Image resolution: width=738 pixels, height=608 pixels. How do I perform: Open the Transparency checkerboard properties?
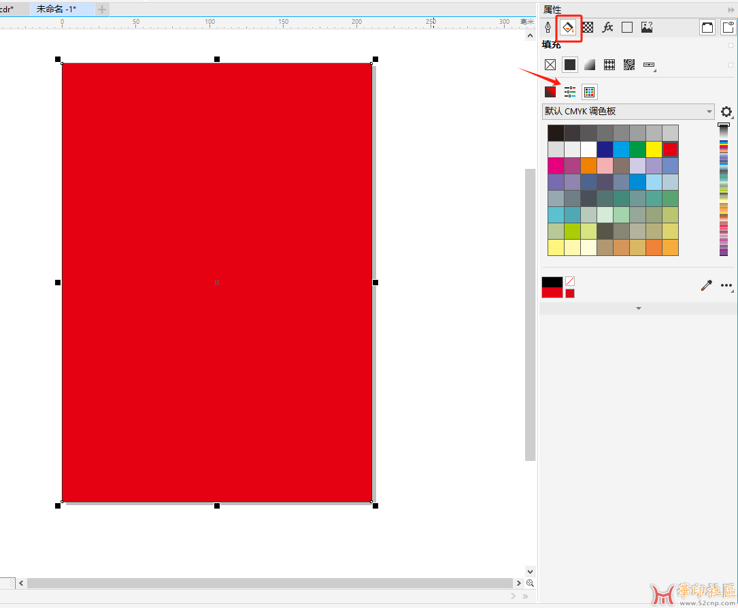[588, 27]
